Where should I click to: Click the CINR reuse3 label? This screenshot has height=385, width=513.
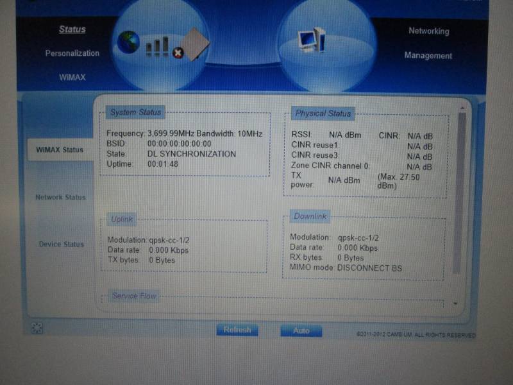tap(315, 155)
